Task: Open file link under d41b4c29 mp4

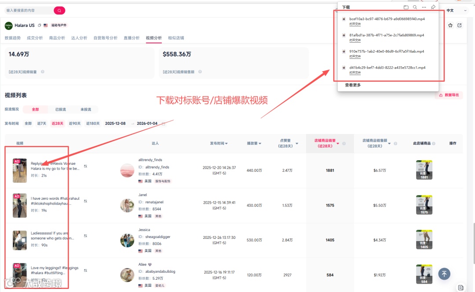Action: point(355,73)
